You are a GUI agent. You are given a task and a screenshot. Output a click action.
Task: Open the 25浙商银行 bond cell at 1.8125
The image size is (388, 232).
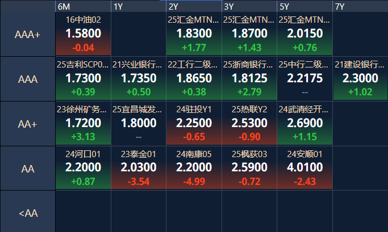[x=249, y=78]
